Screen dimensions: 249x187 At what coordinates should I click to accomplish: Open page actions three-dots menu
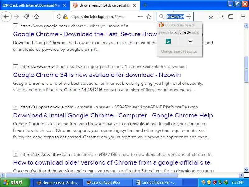click(x=140, y=17)
